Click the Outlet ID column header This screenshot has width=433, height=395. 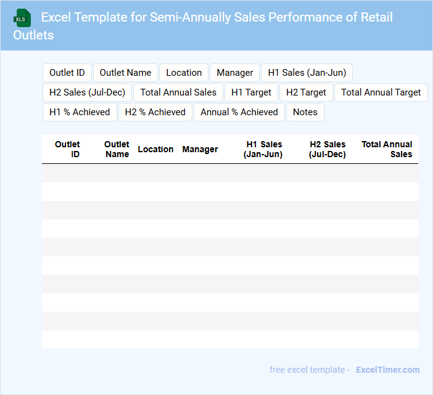[67, 149]
